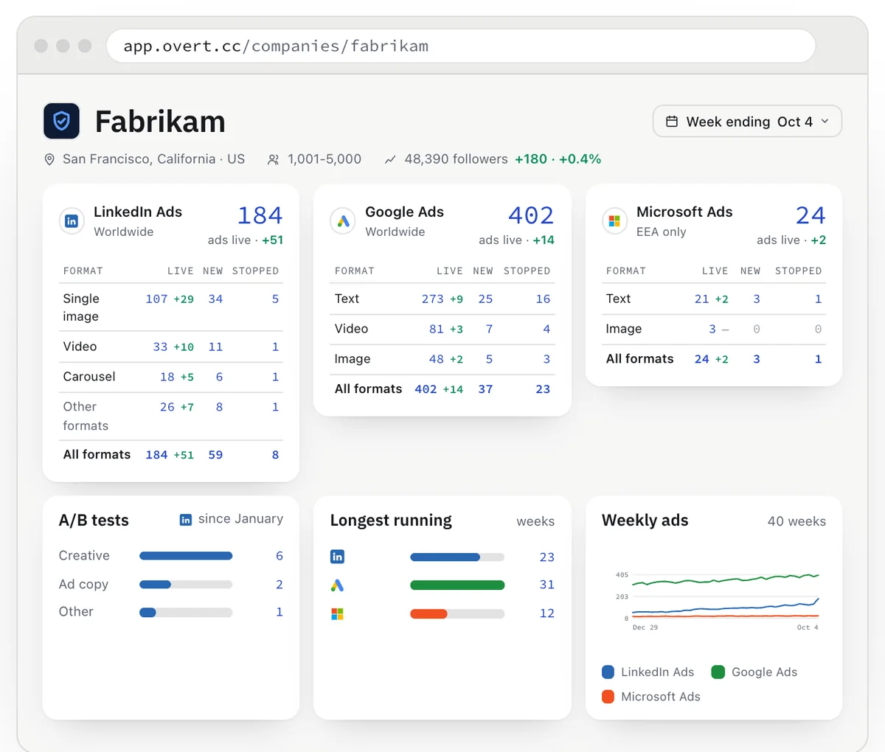Click Image label in Microsoft Ads table

pos(624,329)
